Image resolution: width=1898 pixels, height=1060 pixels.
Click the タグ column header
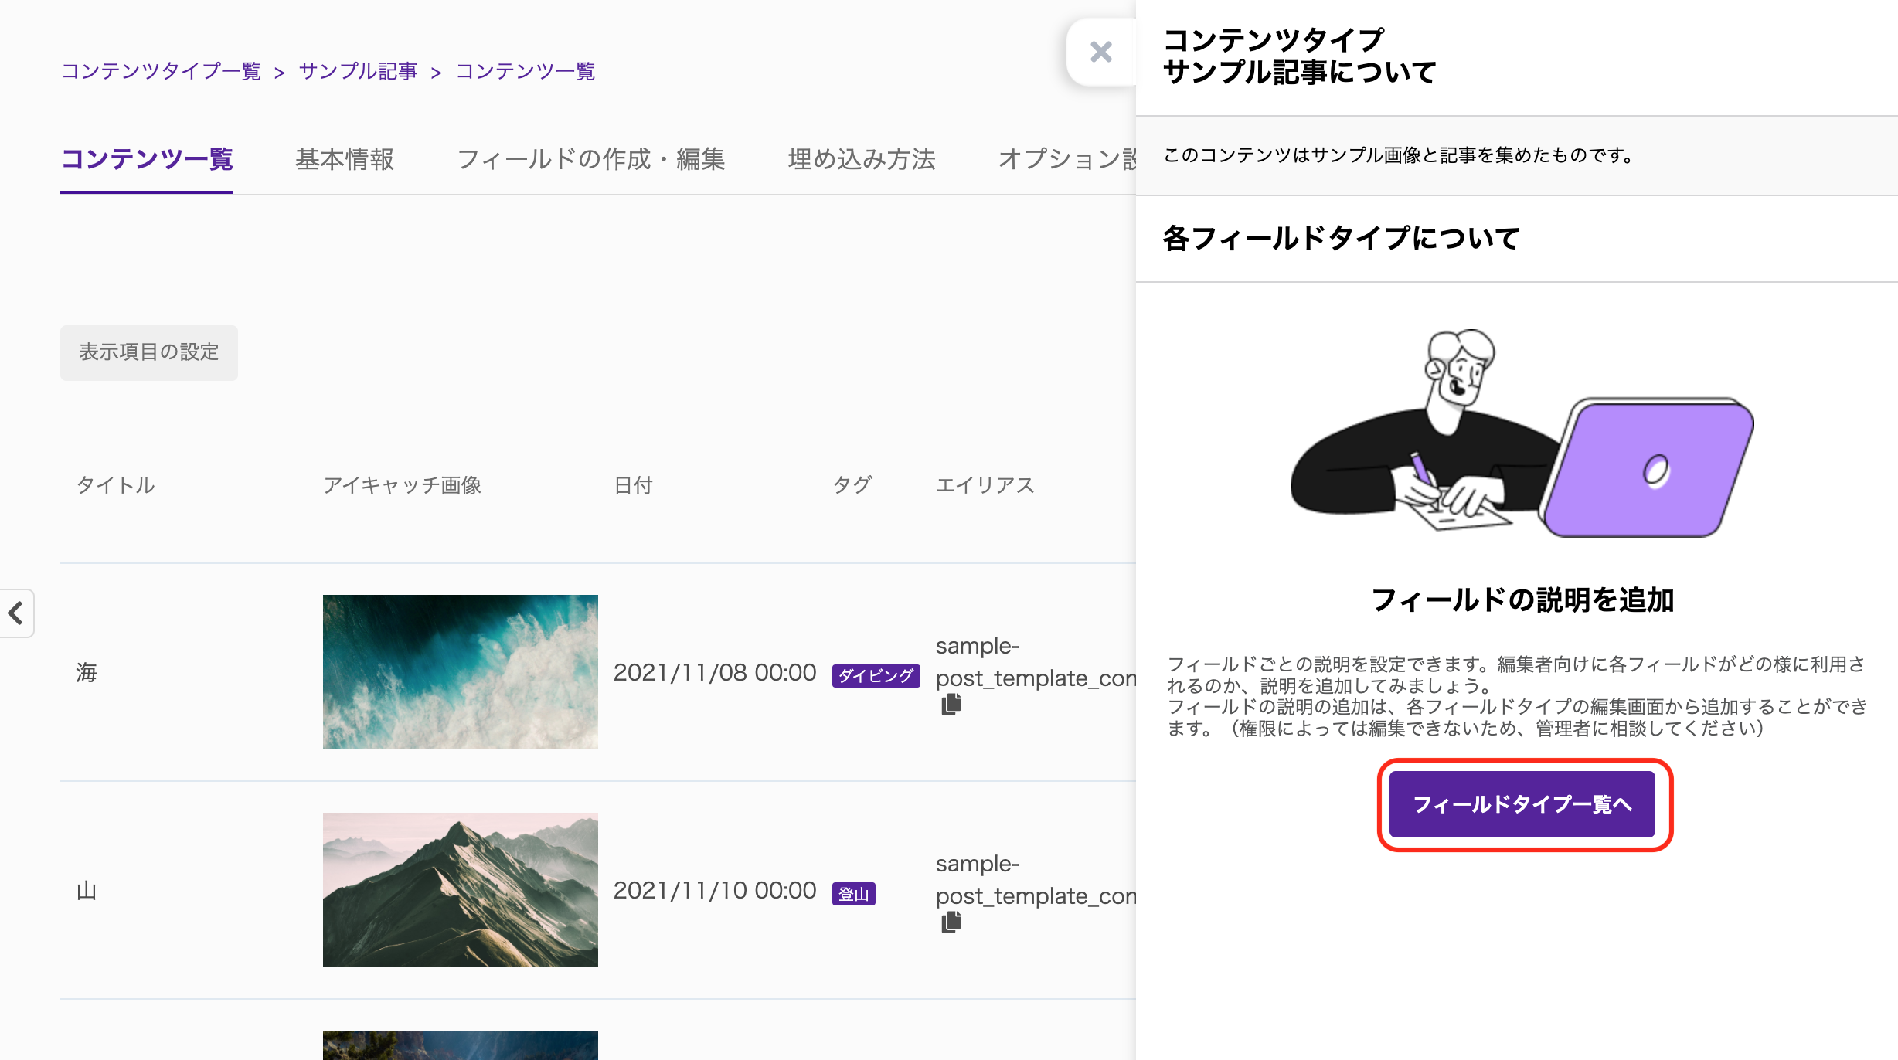coord(852,485)
